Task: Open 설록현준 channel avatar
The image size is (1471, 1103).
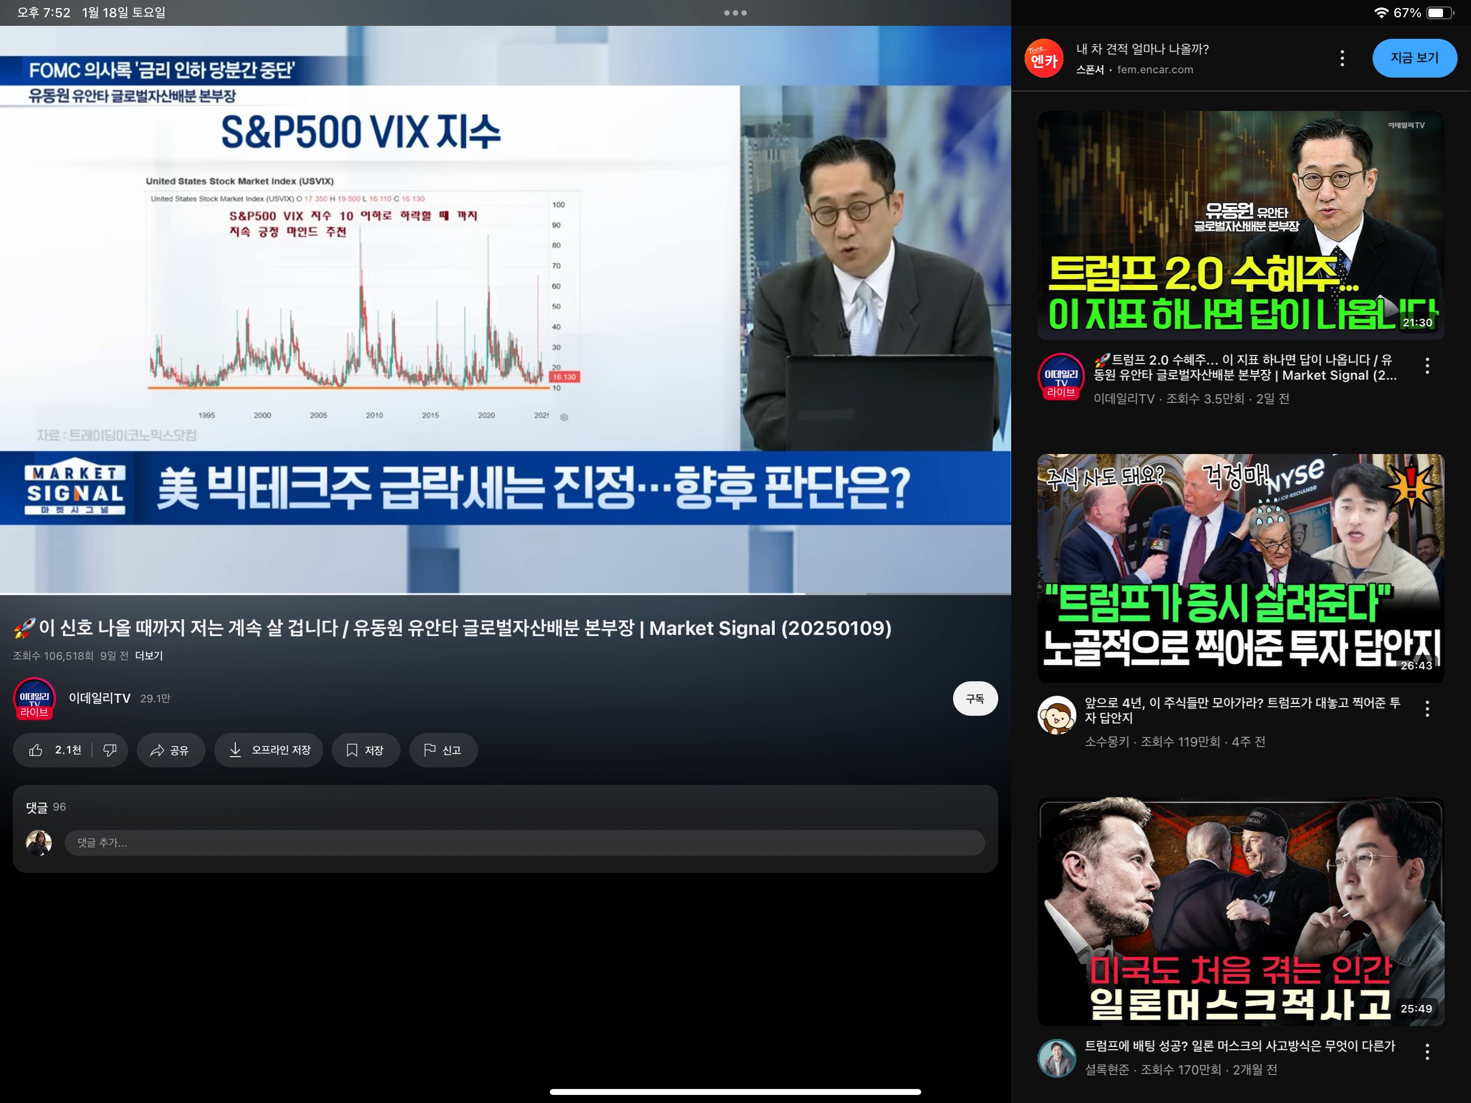Action: [x=1057, y=1058]
